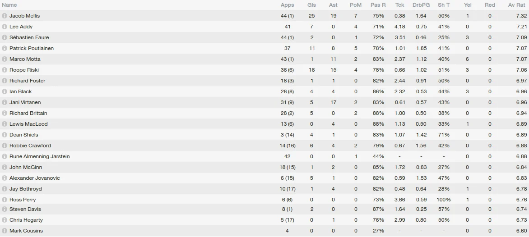Image resolution: width=529 pixels, height=237 pixels.
Task: Open info icon for Marco Motta
Action: coord(5,59)
